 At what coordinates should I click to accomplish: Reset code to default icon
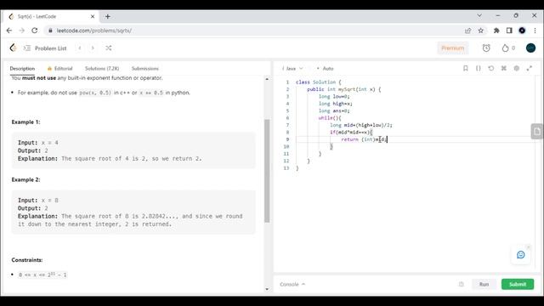tap(491, 68)
